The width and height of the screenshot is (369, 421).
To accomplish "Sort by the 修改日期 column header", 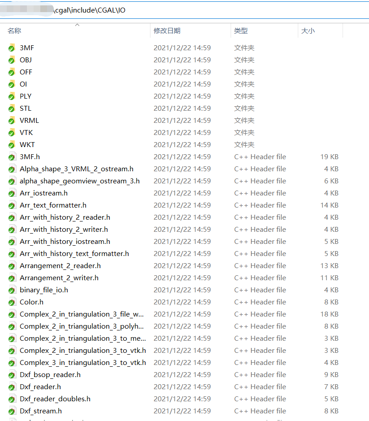I will (x=167, y=30).
